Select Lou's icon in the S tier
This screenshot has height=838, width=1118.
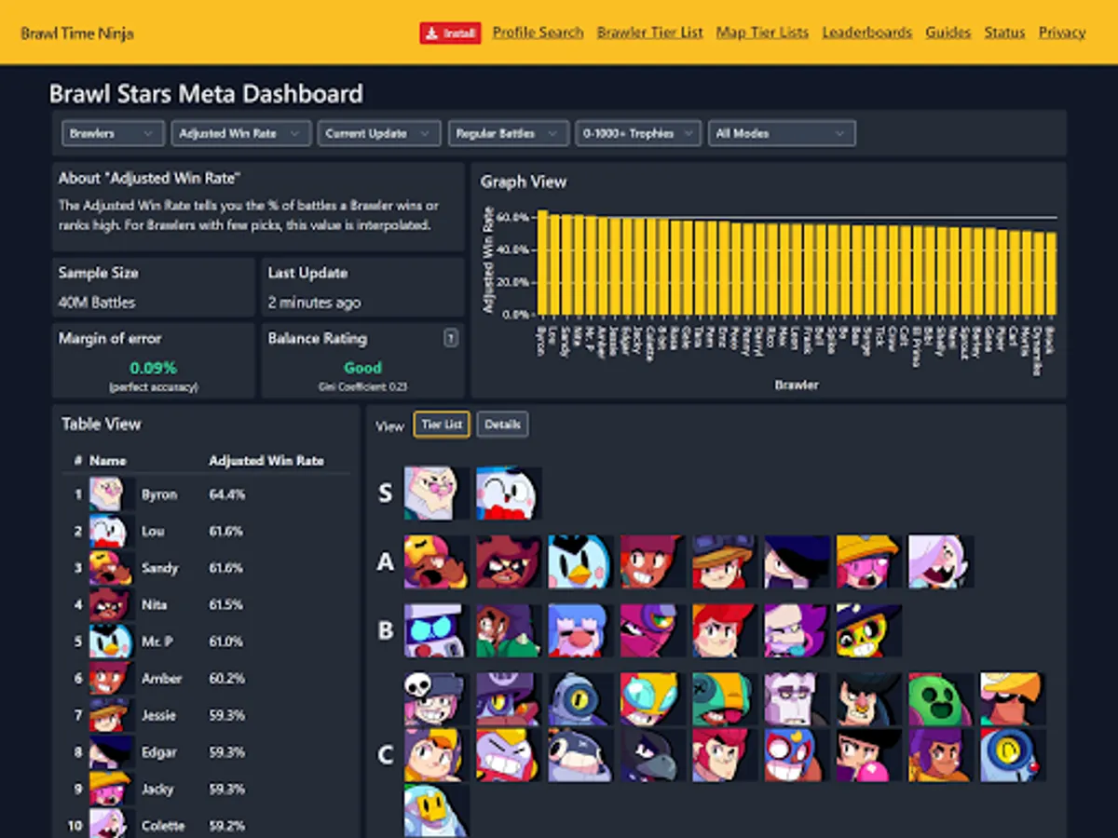(509, 493)
